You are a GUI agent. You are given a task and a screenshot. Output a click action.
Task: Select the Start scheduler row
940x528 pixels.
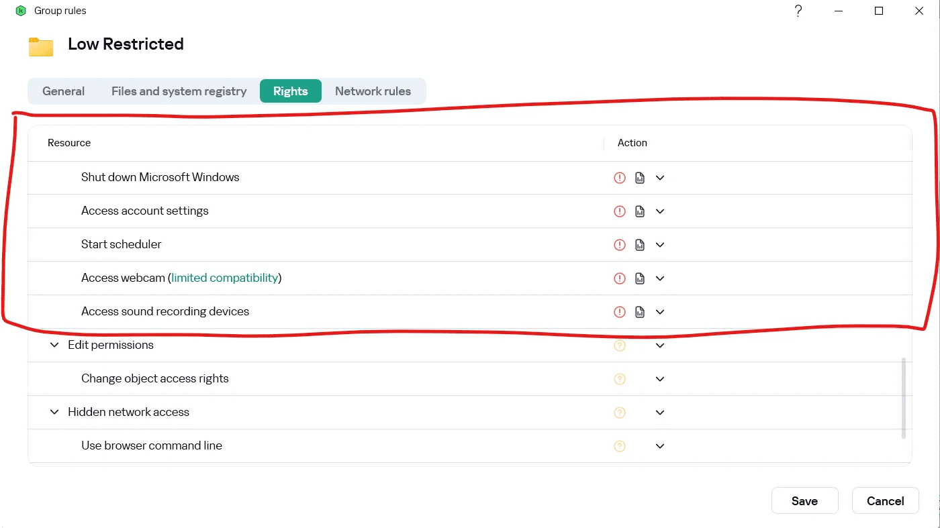(470, 245)
